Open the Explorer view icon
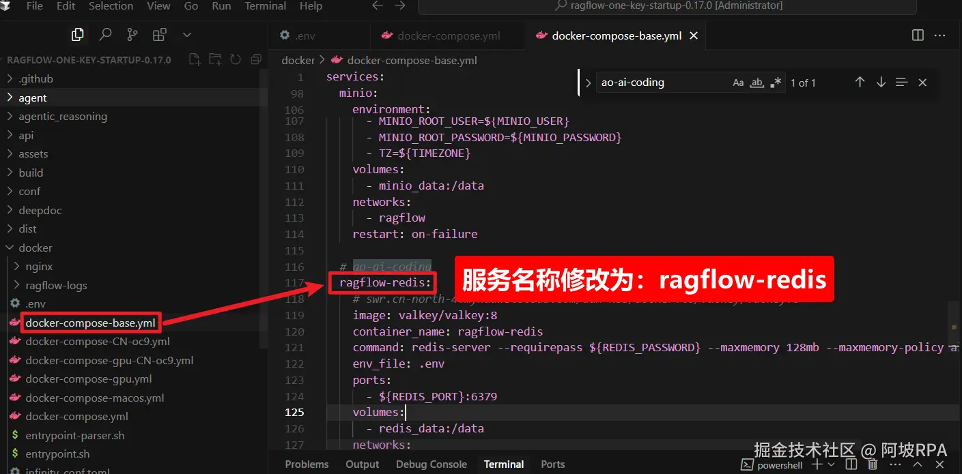 pos(78,34)
